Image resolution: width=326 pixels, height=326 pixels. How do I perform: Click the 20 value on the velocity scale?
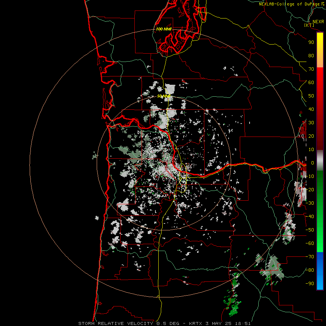(311, 136)
